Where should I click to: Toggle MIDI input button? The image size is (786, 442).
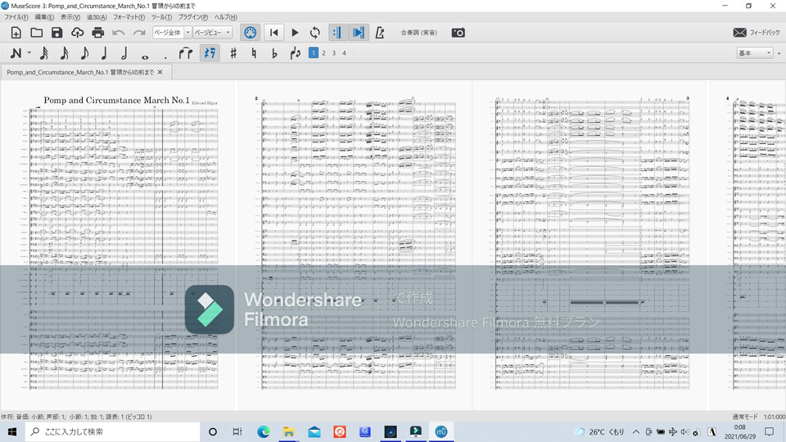(251, 33)
